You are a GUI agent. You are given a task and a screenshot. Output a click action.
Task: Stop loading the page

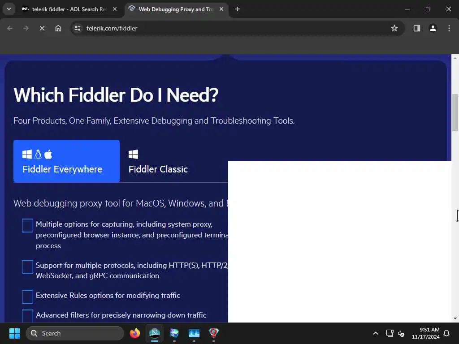42,28
